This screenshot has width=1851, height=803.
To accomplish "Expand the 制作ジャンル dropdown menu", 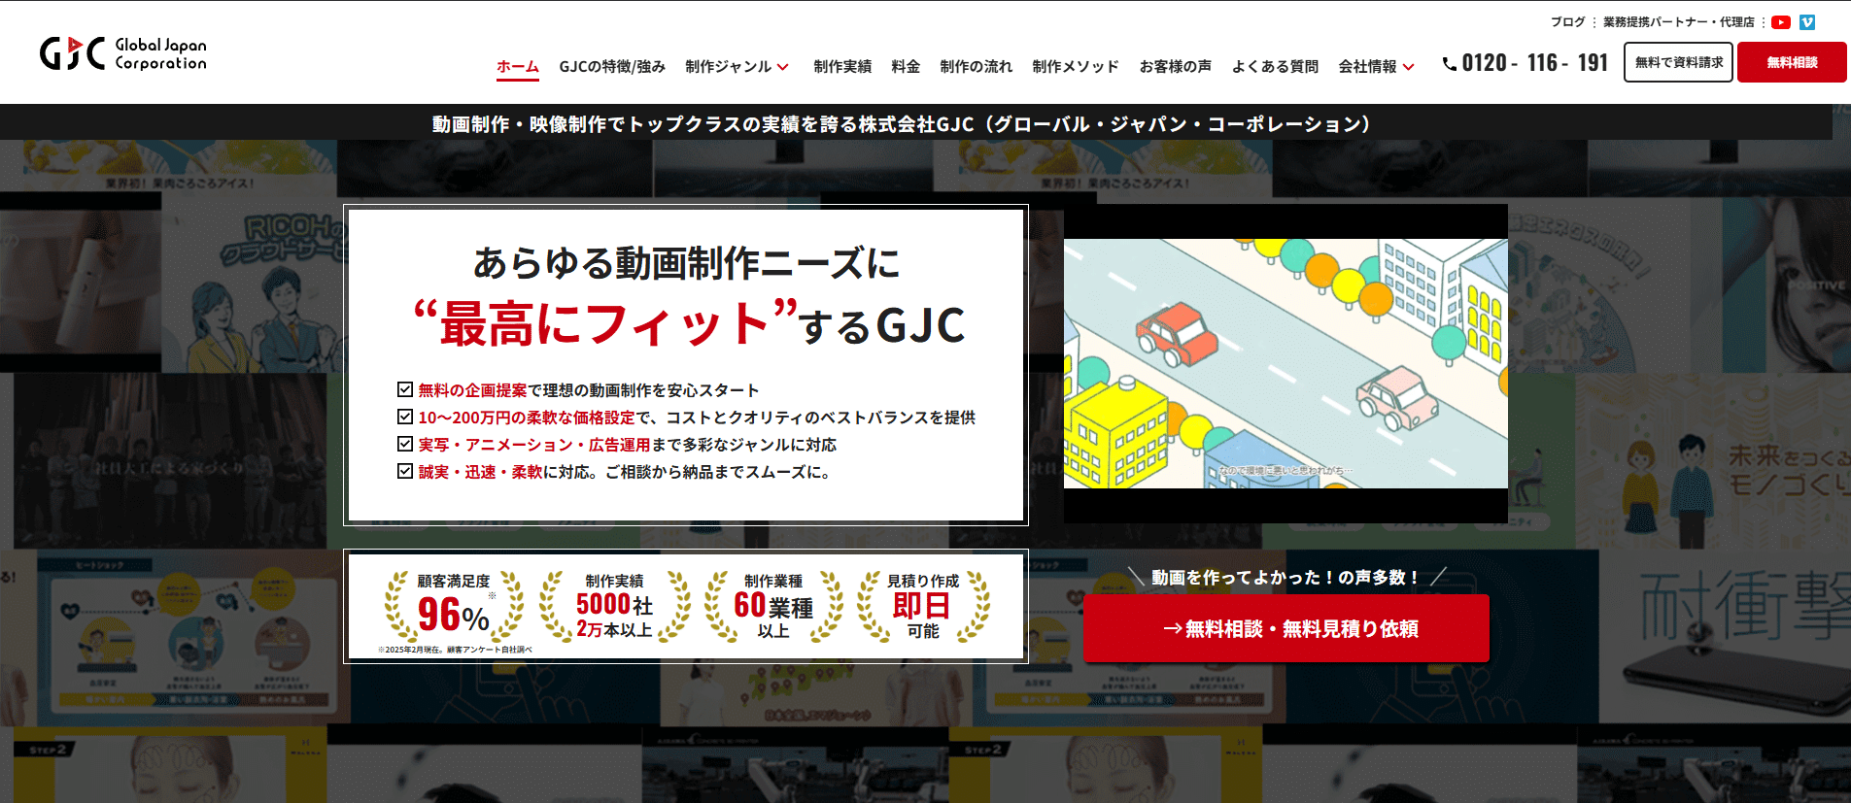I will click(728, 66).
